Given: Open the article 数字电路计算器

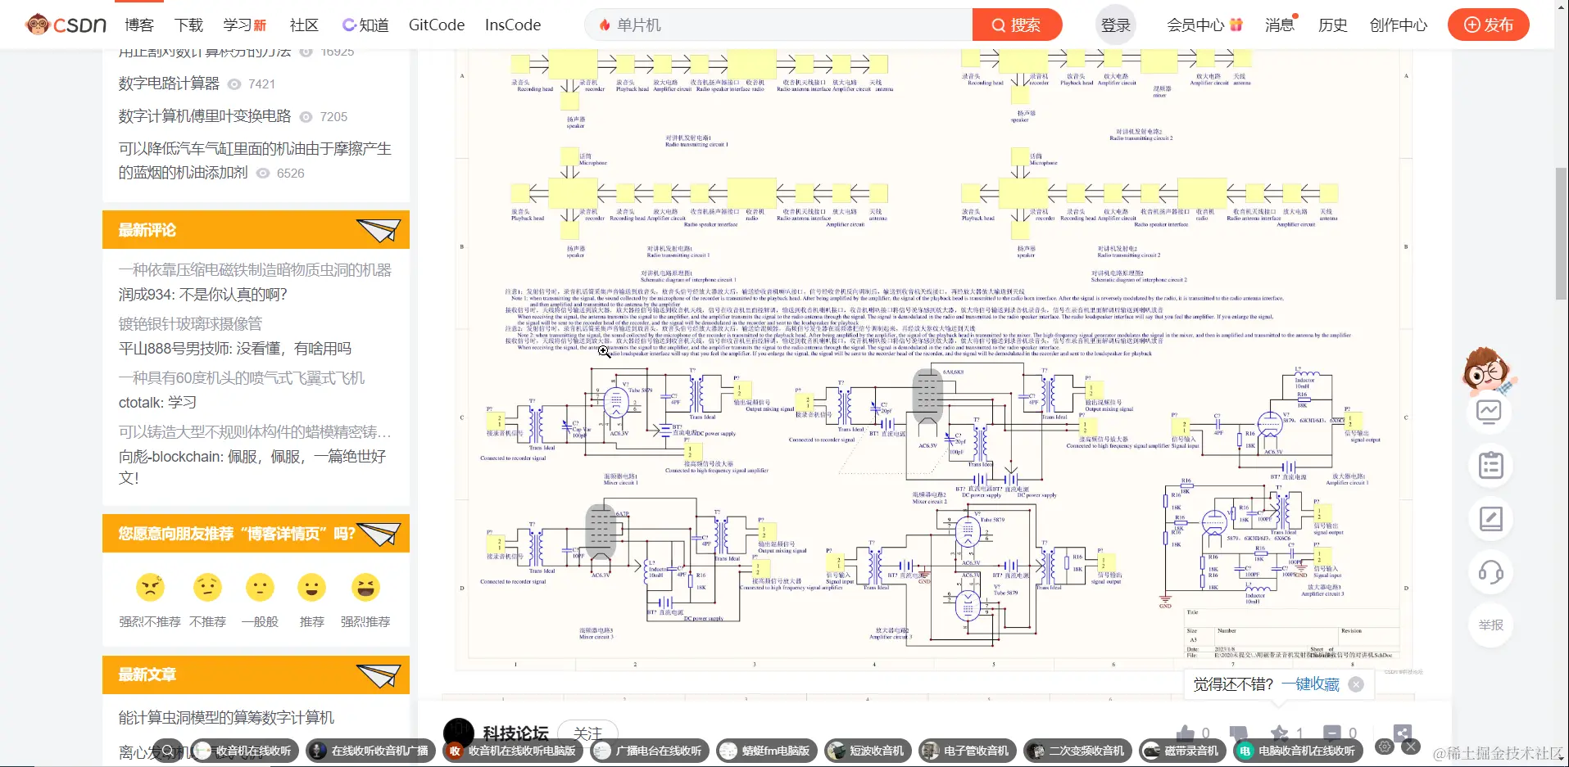Looking at the screenshot, I should tap(169, 83).
